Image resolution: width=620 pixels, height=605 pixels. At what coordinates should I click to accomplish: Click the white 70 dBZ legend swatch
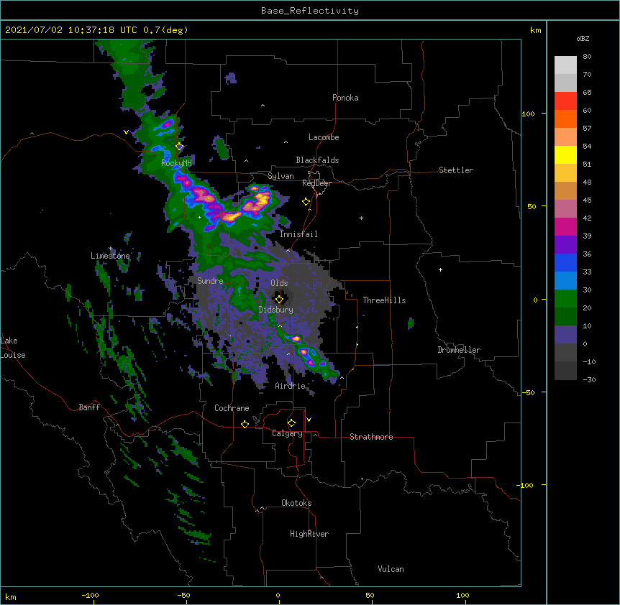click(x=565, y=65)
